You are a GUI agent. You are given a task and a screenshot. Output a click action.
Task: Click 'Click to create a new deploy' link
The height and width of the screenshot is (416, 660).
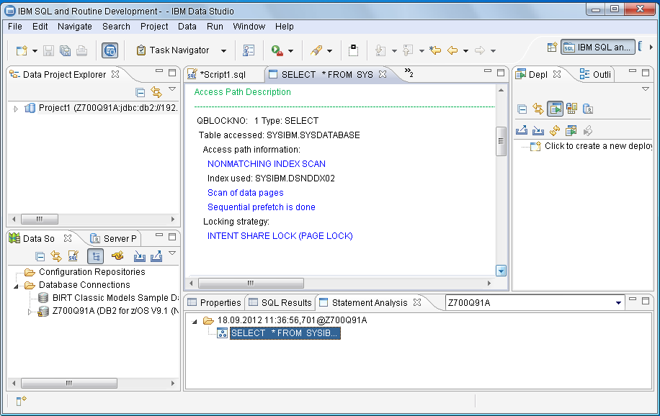click(x=597, y=146)
